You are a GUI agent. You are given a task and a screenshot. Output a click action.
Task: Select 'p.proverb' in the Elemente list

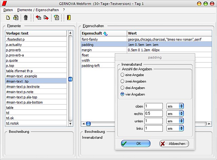[x=36, y=50]
